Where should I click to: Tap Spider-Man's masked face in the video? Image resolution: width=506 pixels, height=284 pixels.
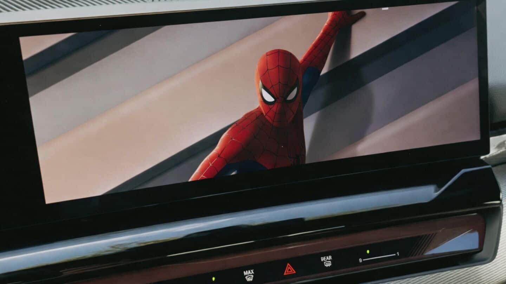(x=279, y=88)
